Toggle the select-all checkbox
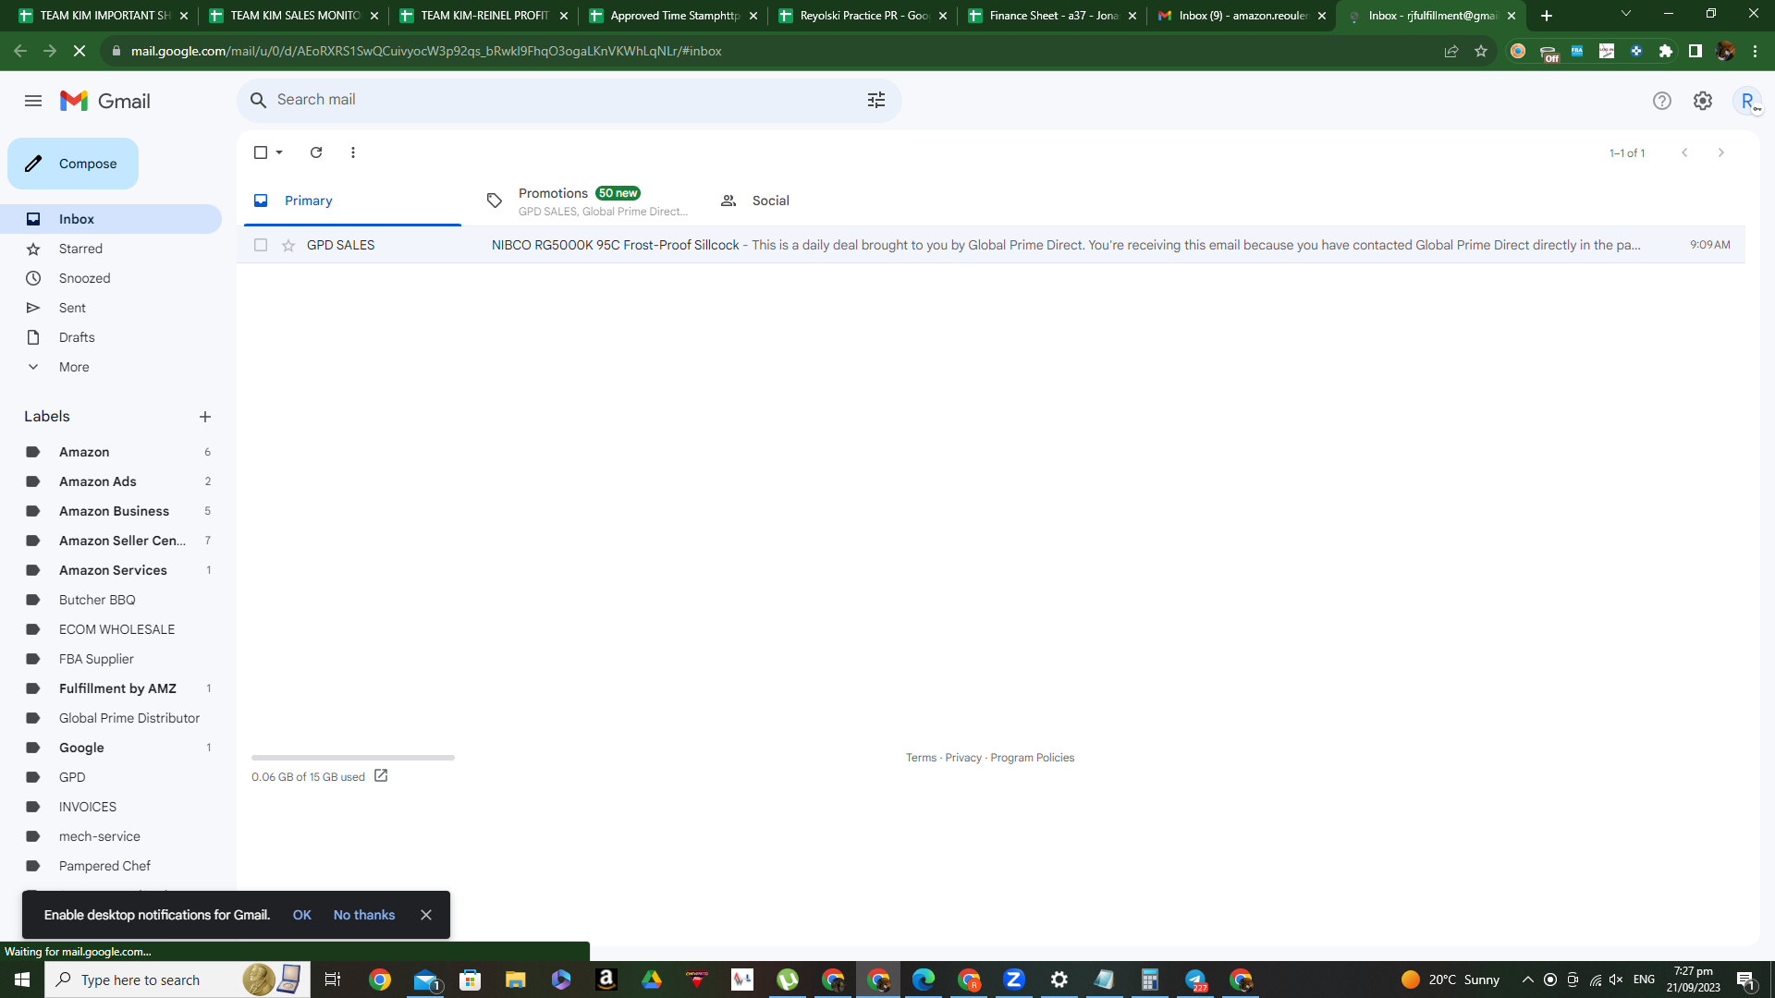 [x=261, y=152]
